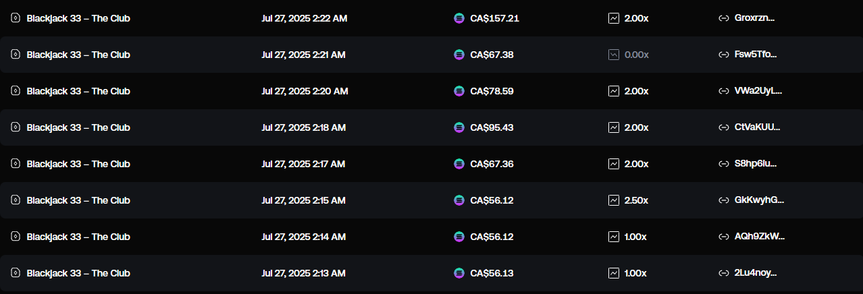Open Blackjack 33 – The Club at 2:20 AM
The width and height of the screenshot is (863, 294).
pos(78,91)
